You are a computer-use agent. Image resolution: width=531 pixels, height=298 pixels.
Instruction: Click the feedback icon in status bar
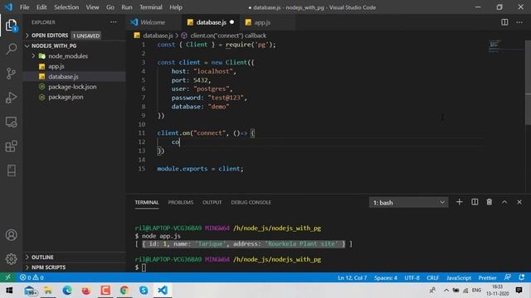(x=507, y=277)
